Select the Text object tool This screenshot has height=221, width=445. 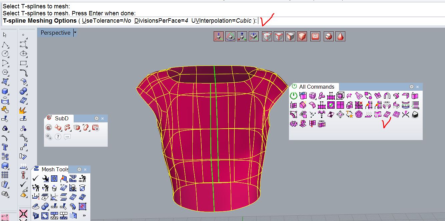(5, 147)
